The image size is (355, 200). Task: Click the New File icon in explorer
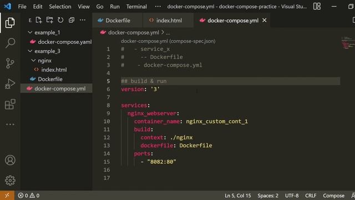(39, 20)
